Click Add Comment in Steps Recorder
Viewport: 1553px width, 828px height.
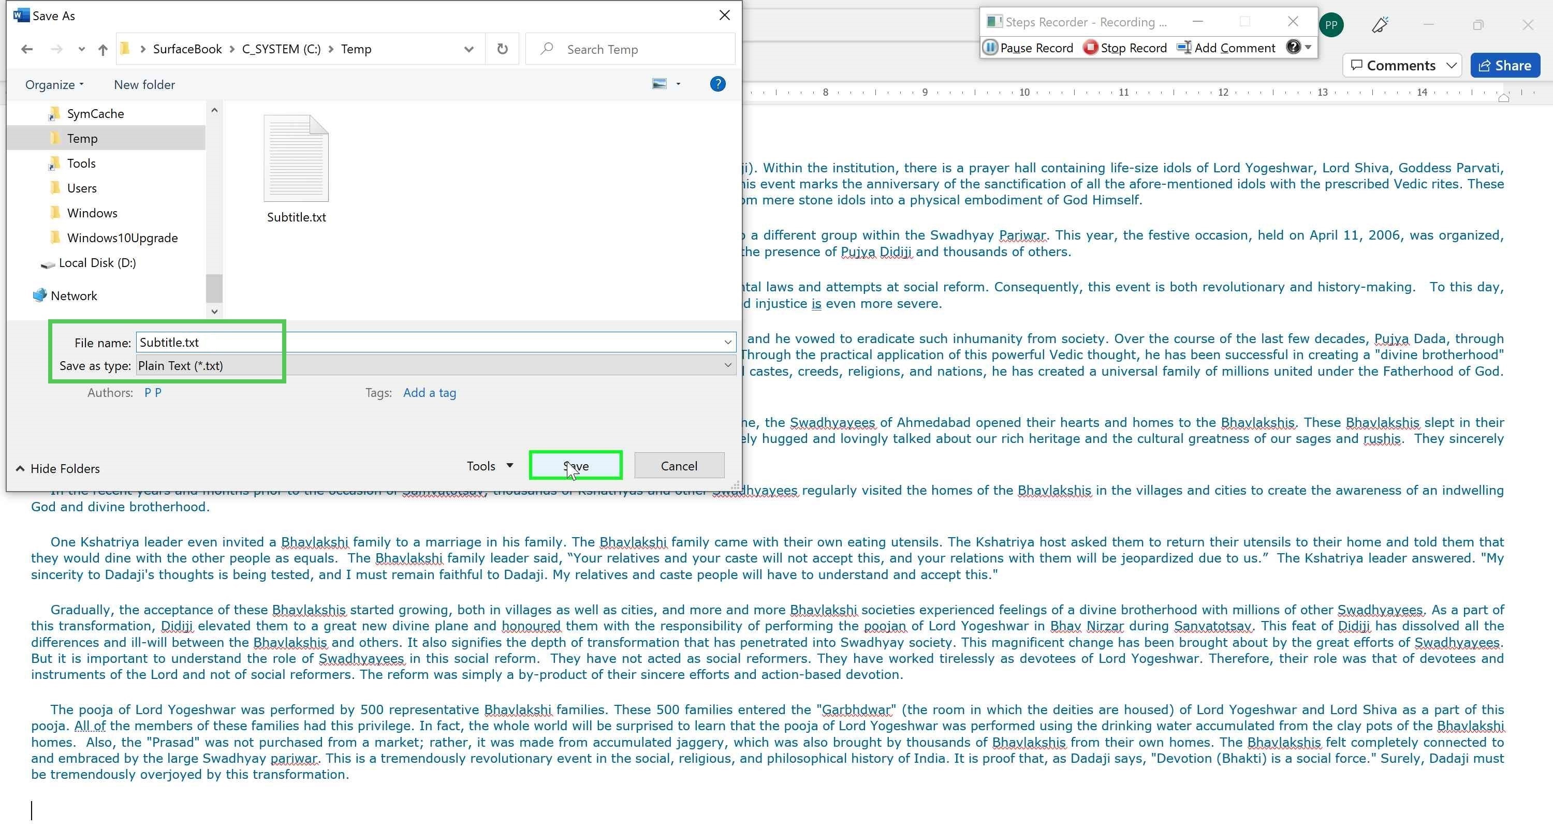pyautogui.click(x=1226, y=48)
